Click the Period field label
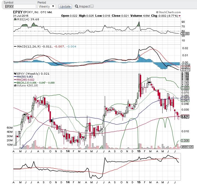Viewport: 197px width, 186px height. click(42, 2)
